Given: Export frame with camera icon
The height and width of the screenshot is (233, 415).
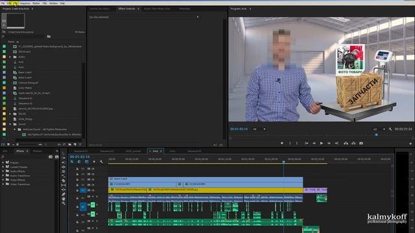Looking at the screenshot, I should pos(361,143).
